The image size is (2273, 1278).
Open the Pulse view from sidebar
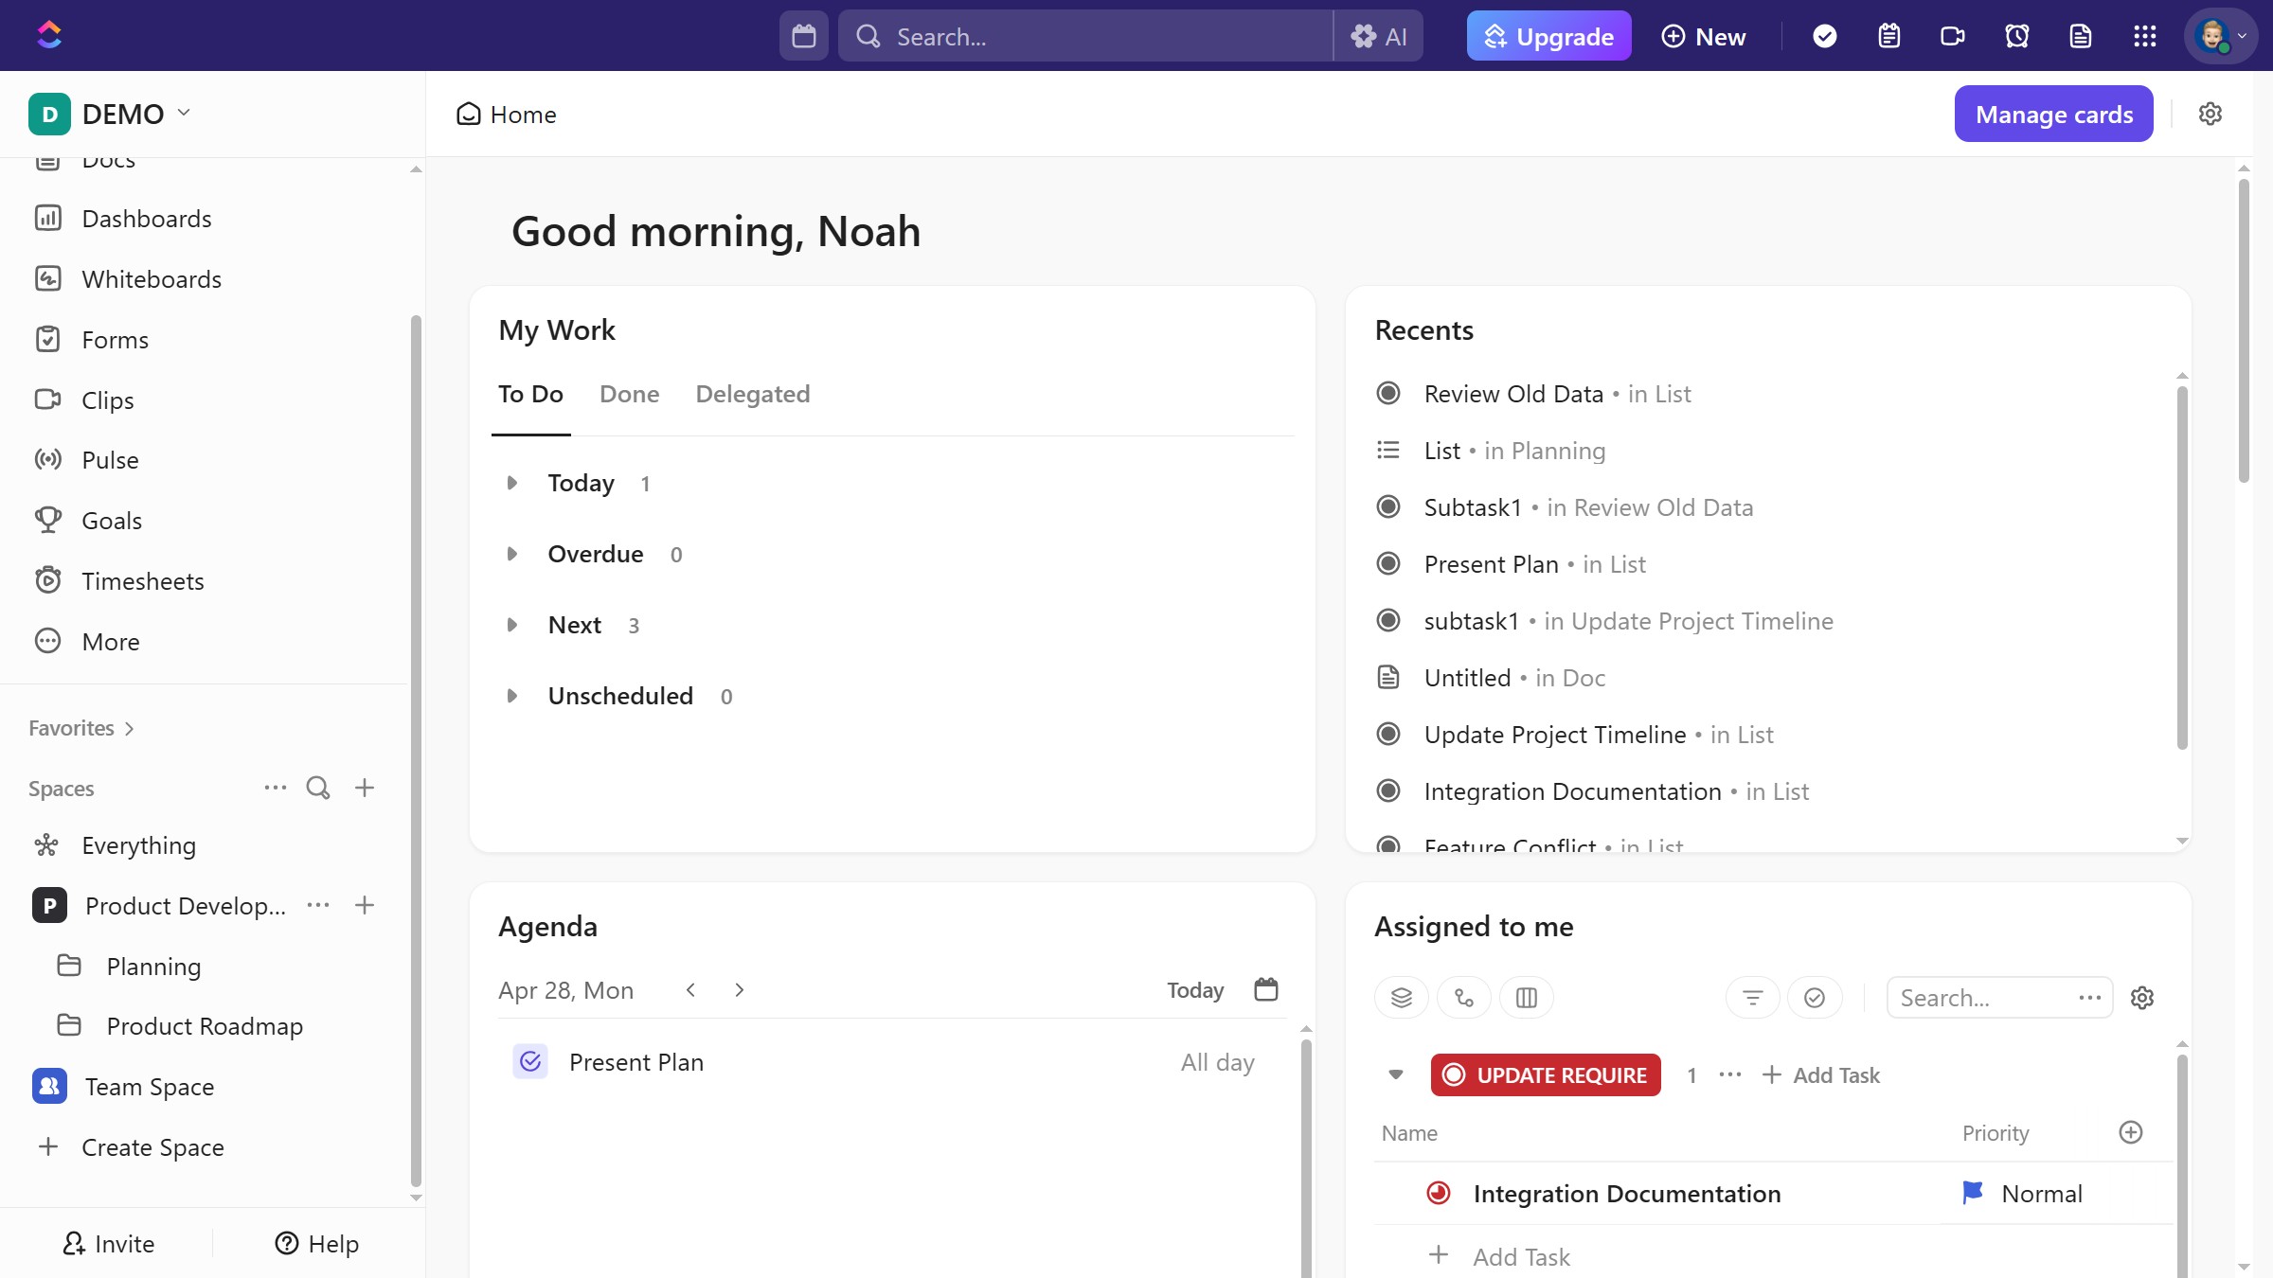click(110, 460)
